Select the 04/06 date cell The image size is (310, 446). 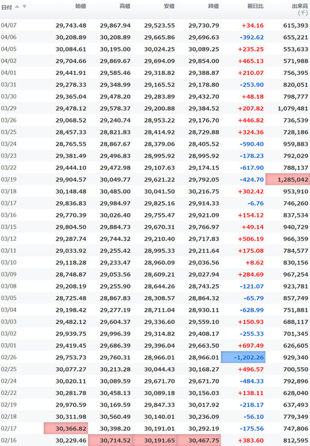pos(9,37)
